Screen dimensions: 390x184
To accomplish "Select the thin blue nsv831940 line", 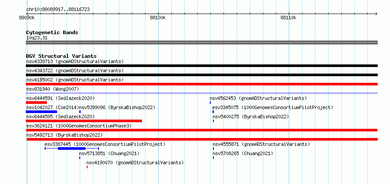I will 202,93.
